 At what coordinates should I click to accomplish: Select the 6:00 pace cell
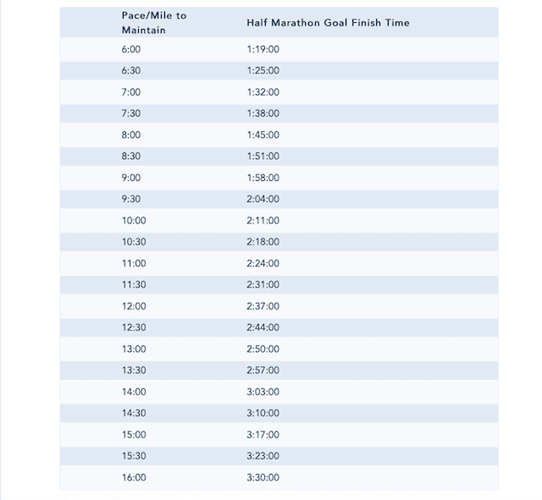131,49
